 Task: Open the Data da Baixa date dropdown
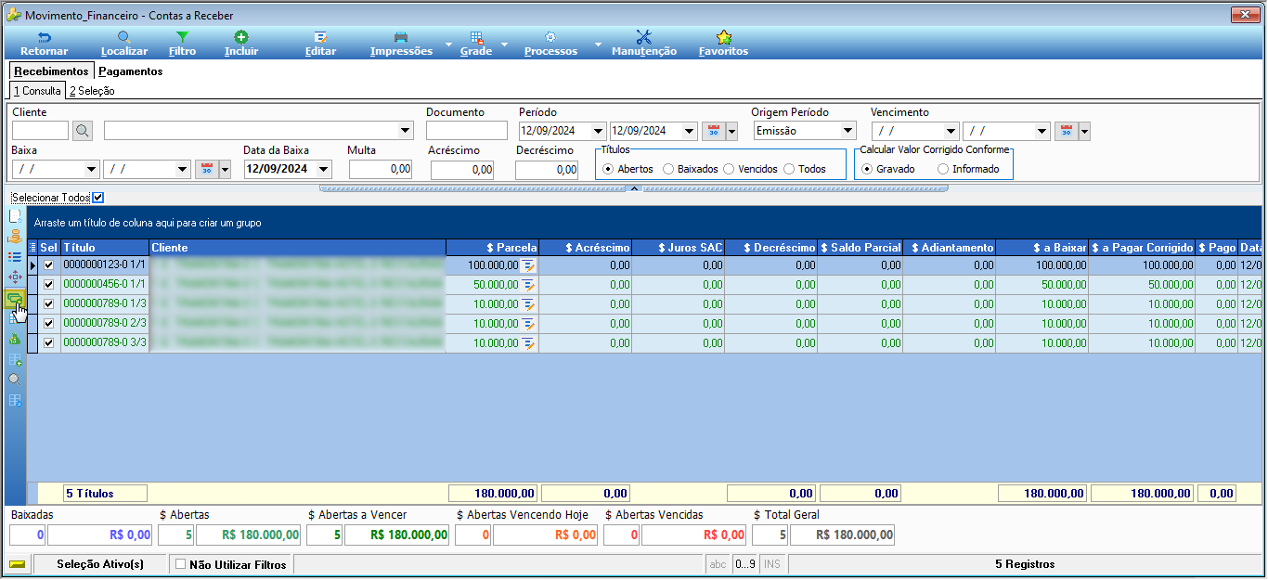tap(323, 169)
